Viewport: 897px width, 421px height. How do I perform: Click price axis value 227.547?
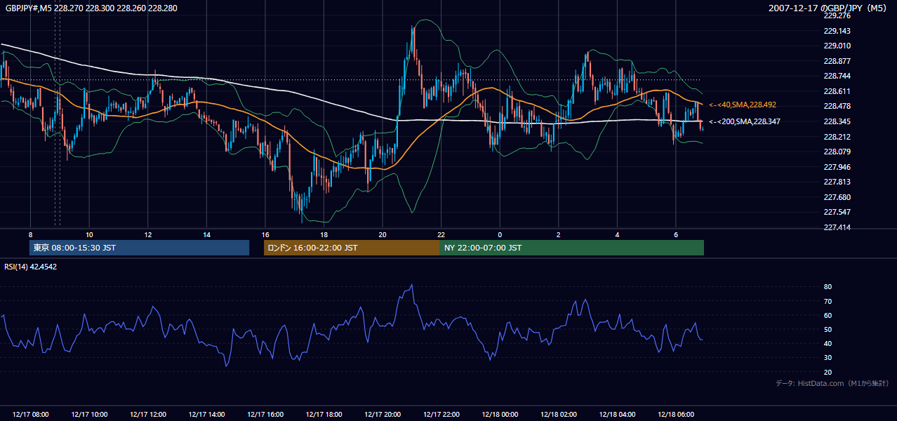pos(837,212)
